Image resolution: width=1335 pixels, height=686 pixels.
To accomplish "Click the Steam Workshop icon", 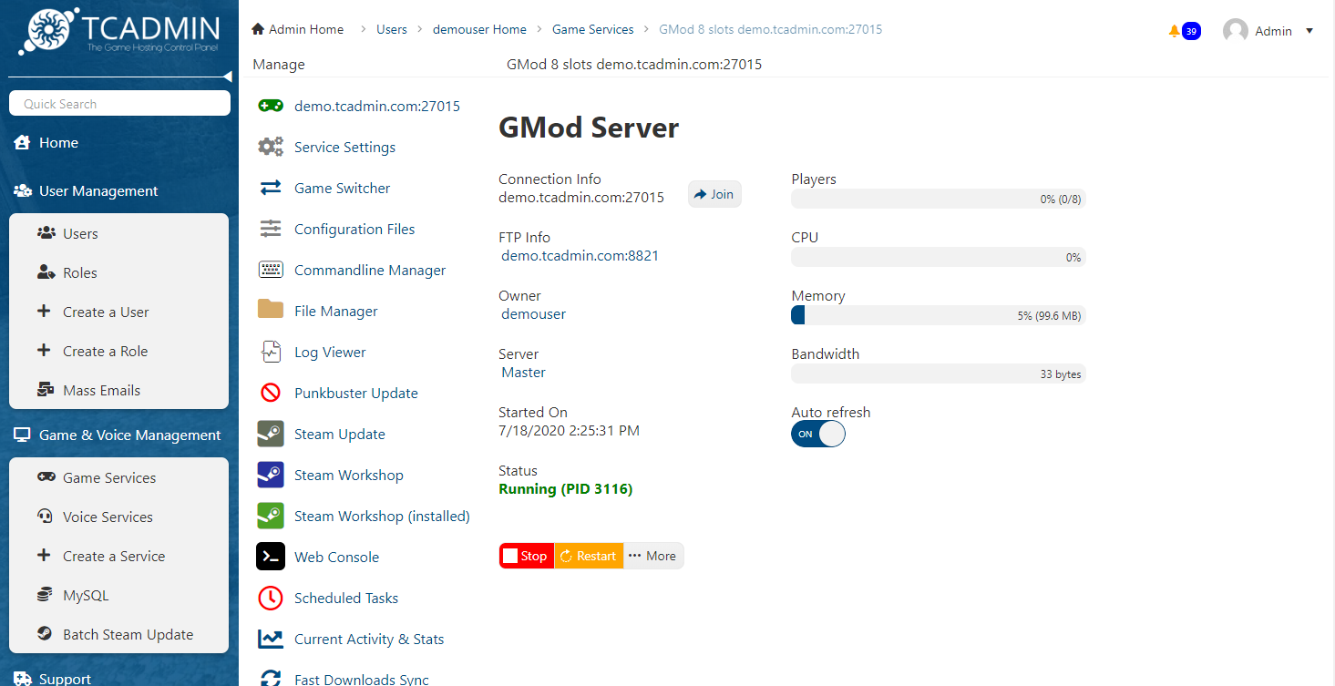I will [x=271, y=476].
